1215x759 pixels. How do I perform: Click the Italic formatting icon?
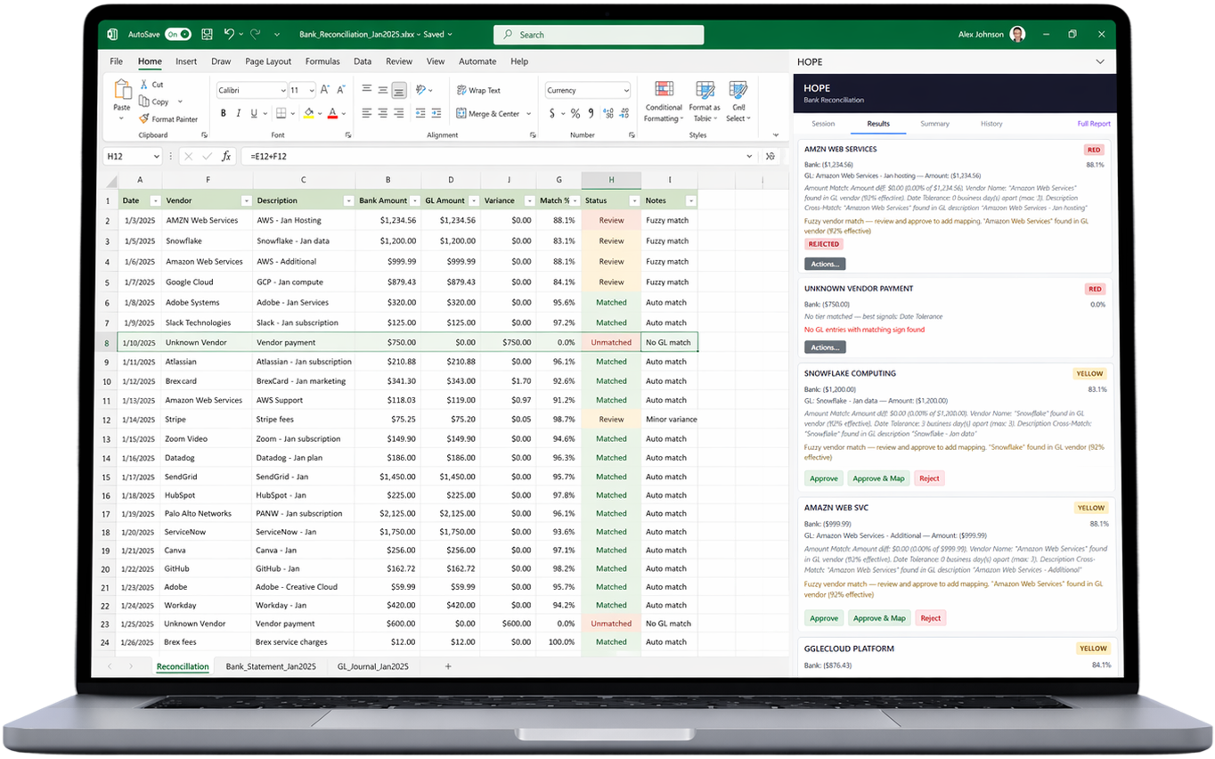pos(239,113)
